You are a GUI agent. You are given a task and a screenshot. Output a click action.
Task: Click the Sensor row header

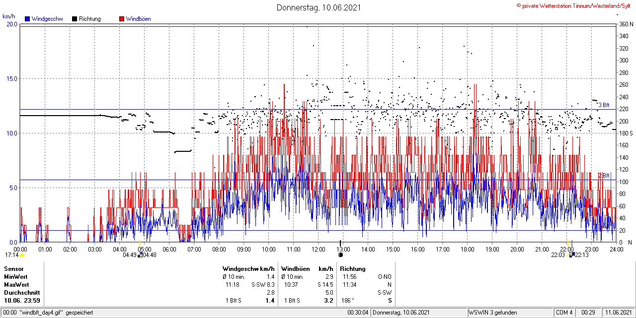(14, 269)
